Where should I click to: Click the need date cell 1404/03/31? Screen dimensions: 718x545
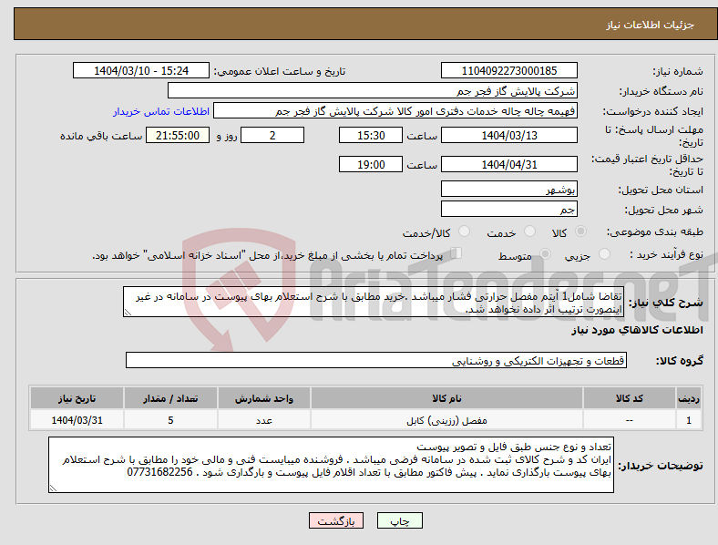(x=77, y=420)
